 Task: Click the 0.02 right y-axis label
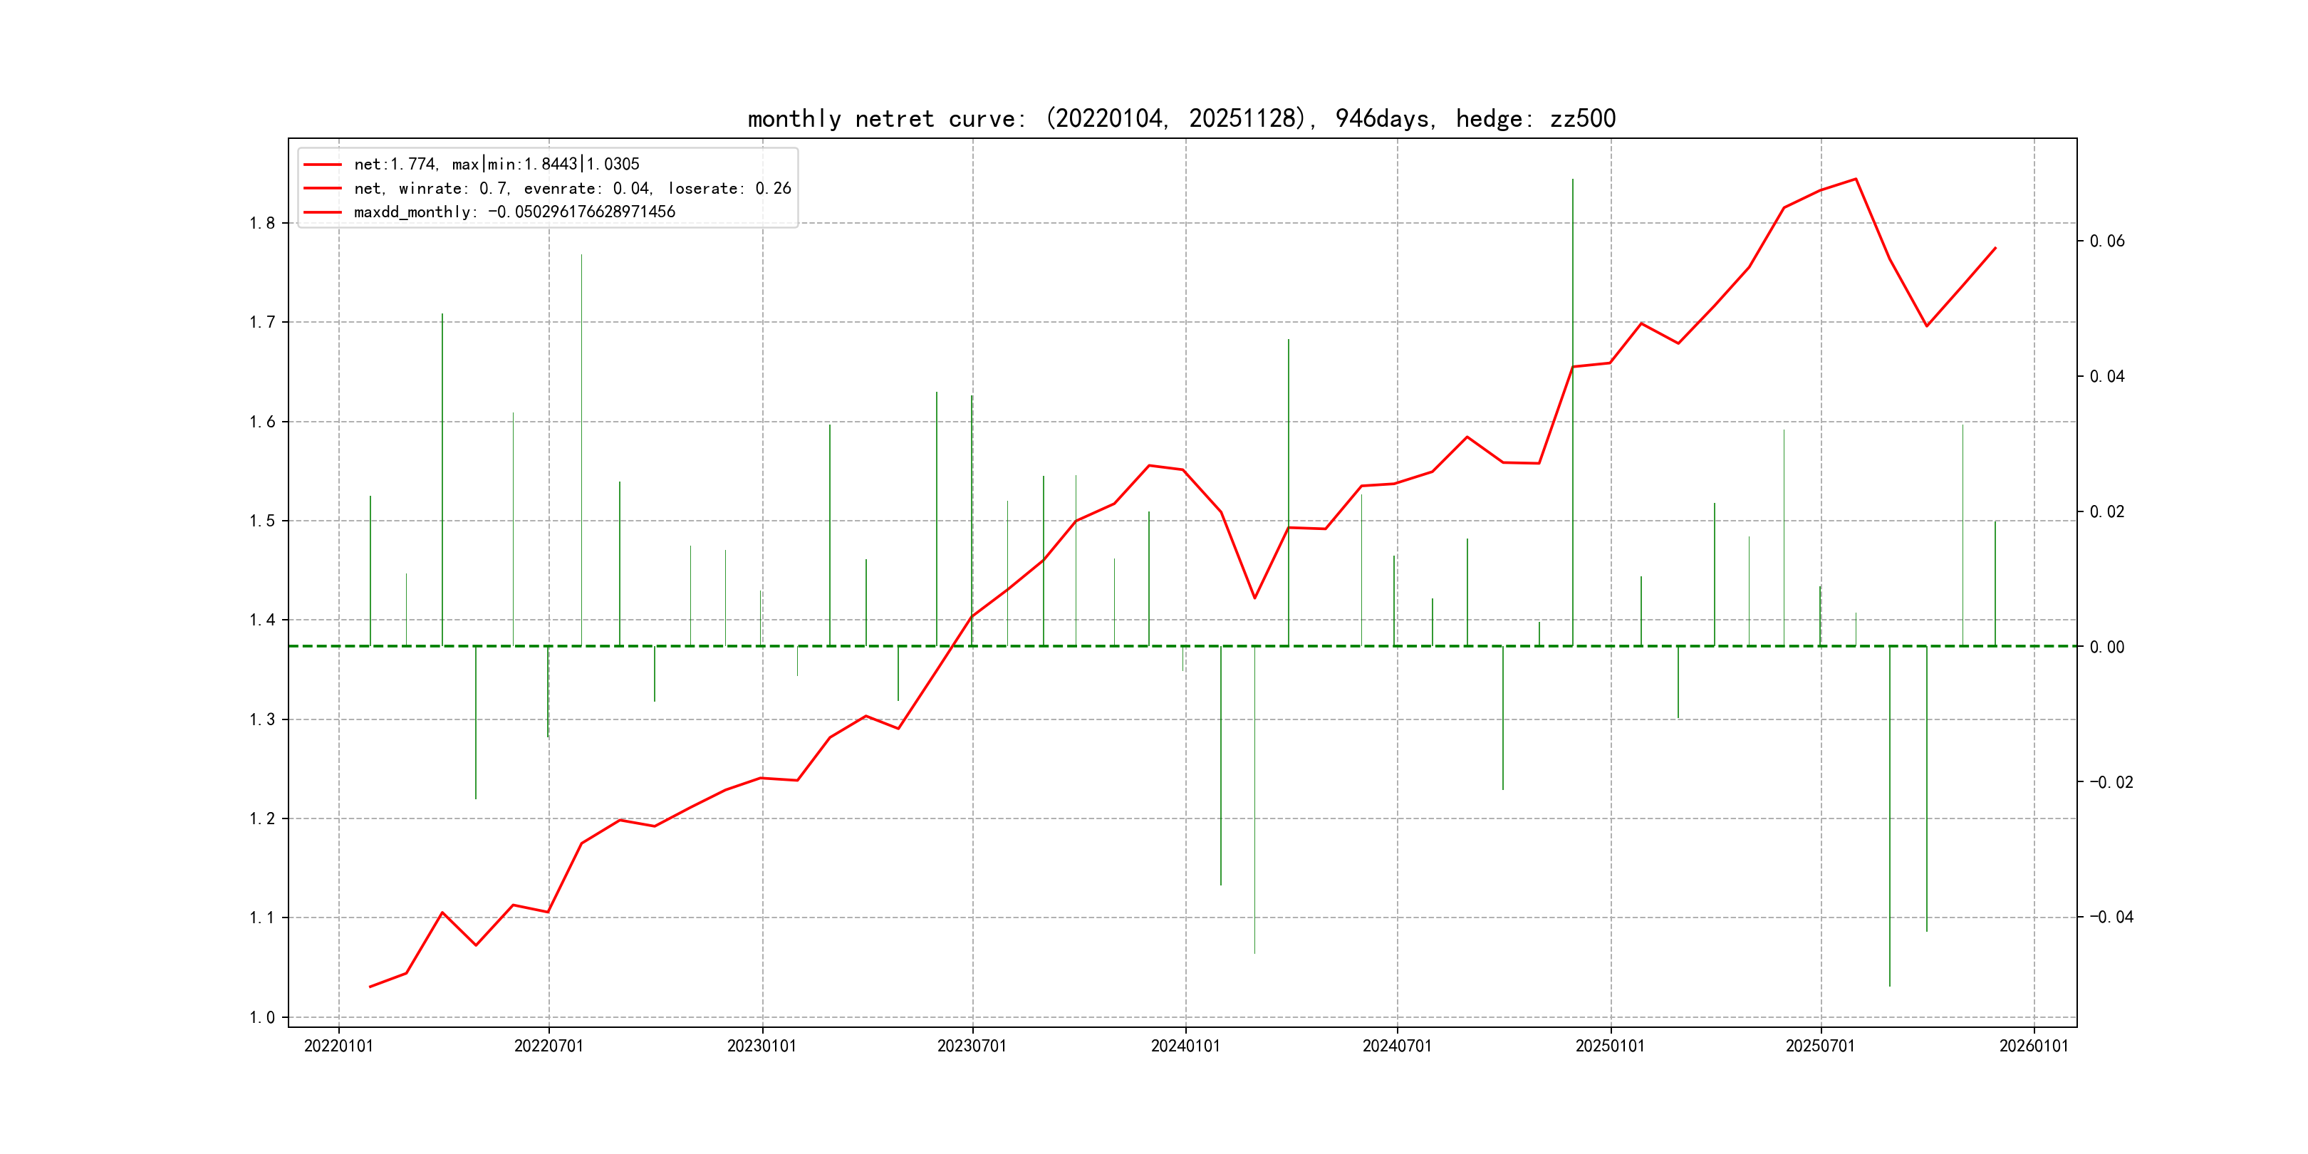tap(2106, 511)
